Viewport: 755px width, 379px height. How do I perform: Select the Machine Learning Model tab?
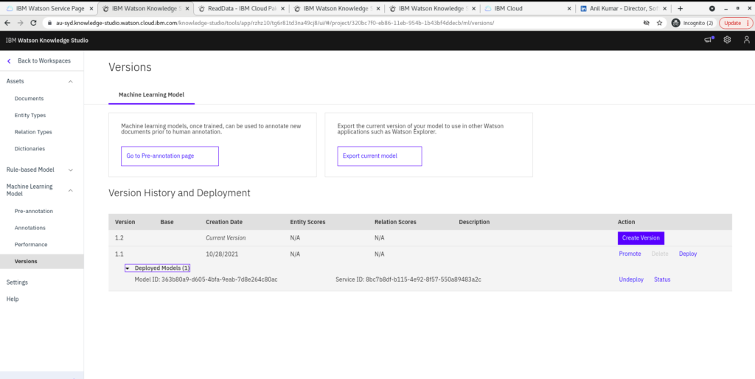click(151, 94)
